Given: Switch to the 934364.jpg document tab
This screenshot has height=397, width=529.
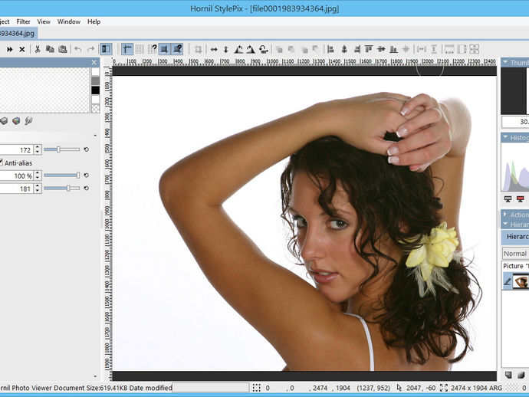Looking at the screenshot, I should 18,34.
